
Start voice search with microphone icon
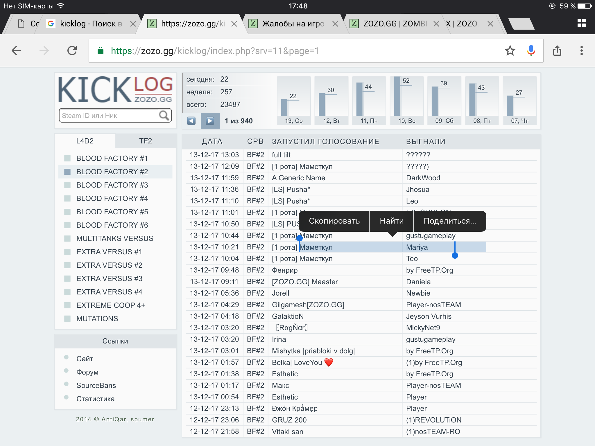(x=531, y=51)
